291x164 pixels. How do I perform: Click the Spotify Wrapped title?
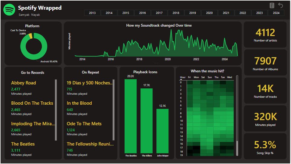[40, 8]
